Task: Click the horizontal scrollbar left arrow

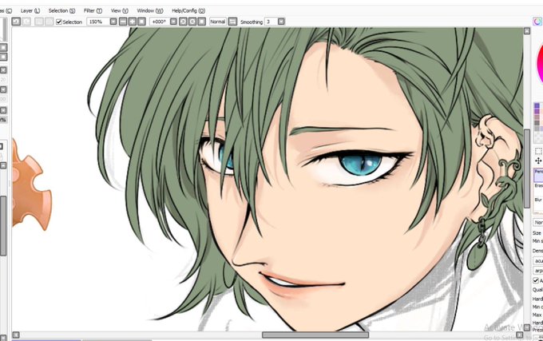Action: tap(16, 335)
